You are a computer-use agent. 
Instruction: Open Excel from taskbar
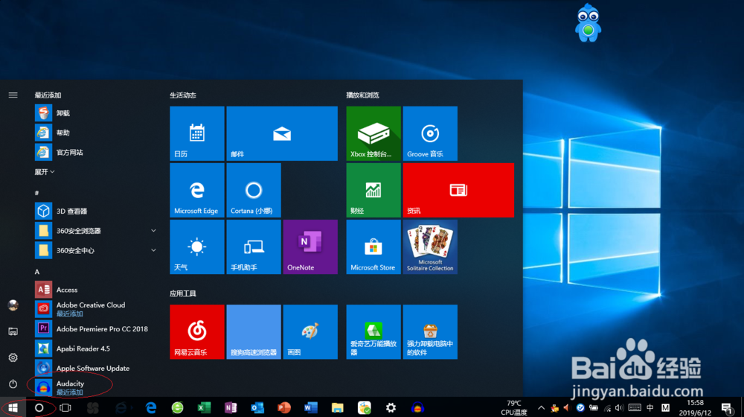(204, 407)
